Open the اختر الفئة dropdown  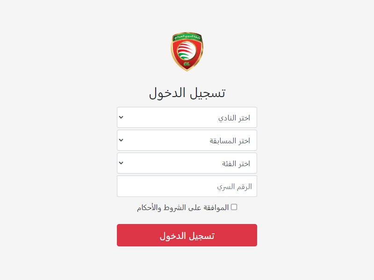click(187, 163)
